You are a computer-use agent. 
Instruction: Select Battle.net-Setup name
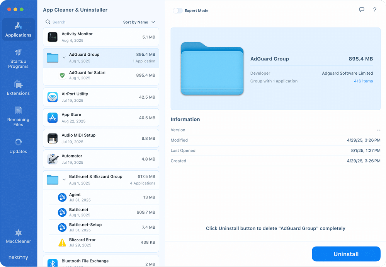(x=85, y=224)
